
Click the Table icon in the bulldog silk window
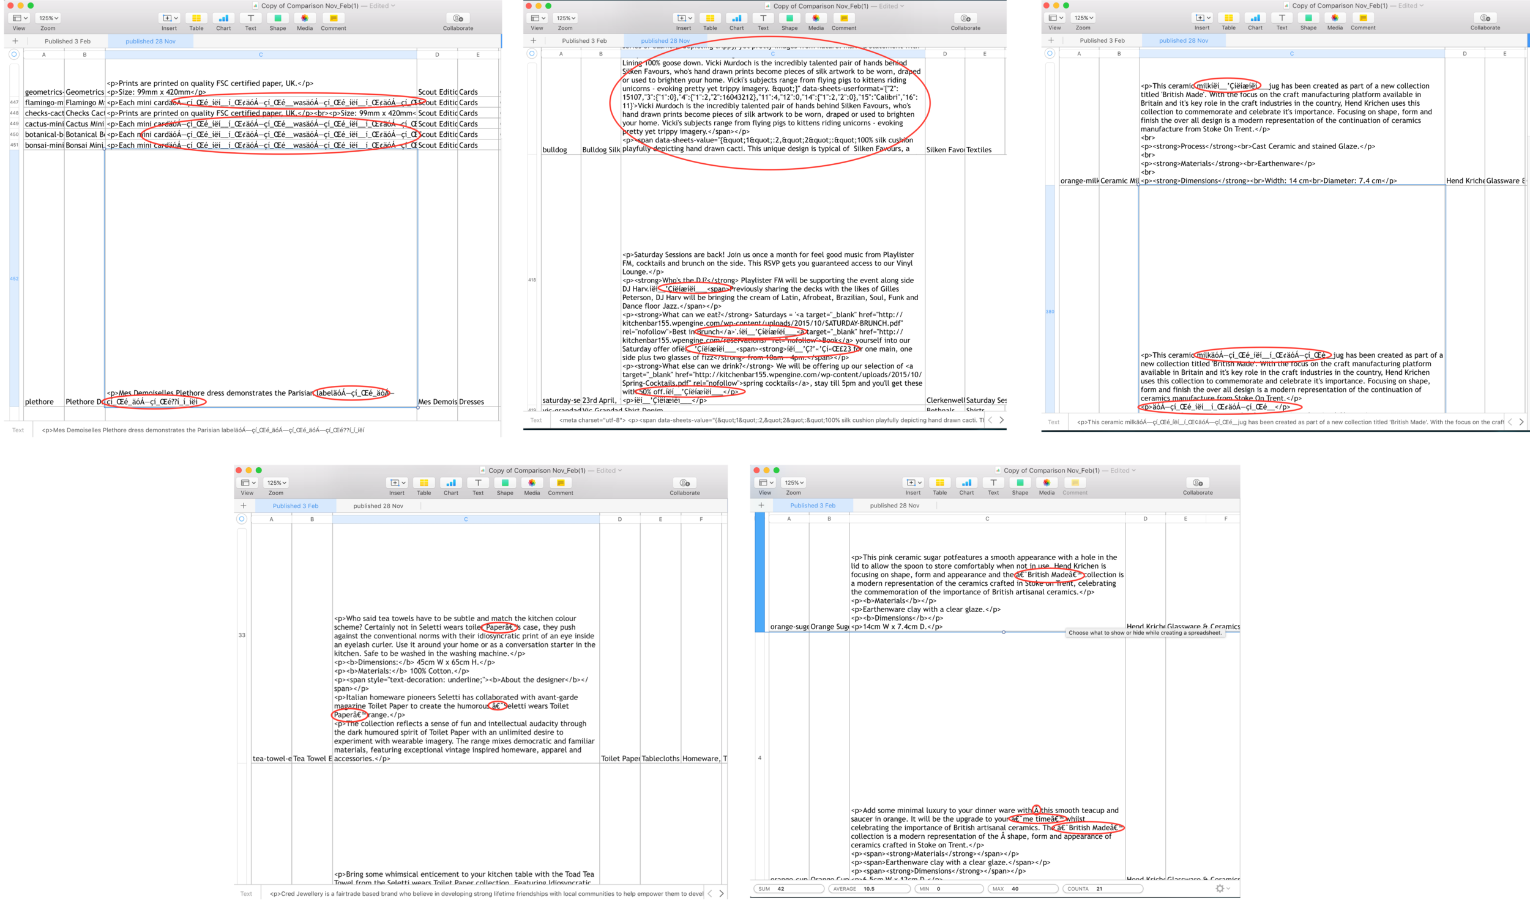[710, 18]
